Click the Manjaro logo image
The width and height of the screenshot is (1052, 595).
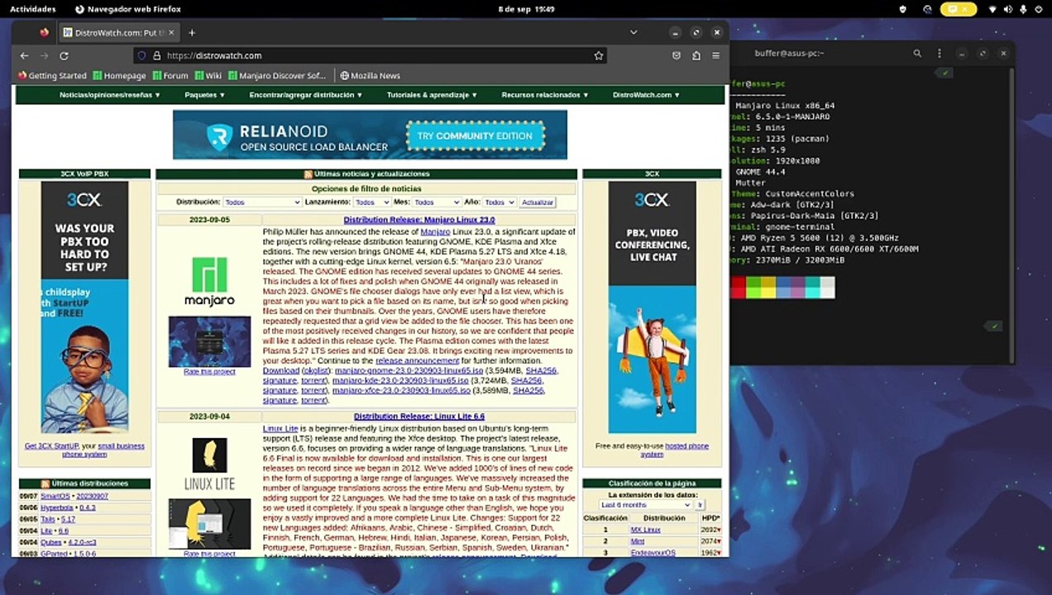tap(209, 281)
